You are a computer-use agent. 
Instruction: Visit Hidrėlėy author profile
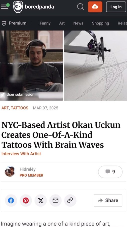28,169
